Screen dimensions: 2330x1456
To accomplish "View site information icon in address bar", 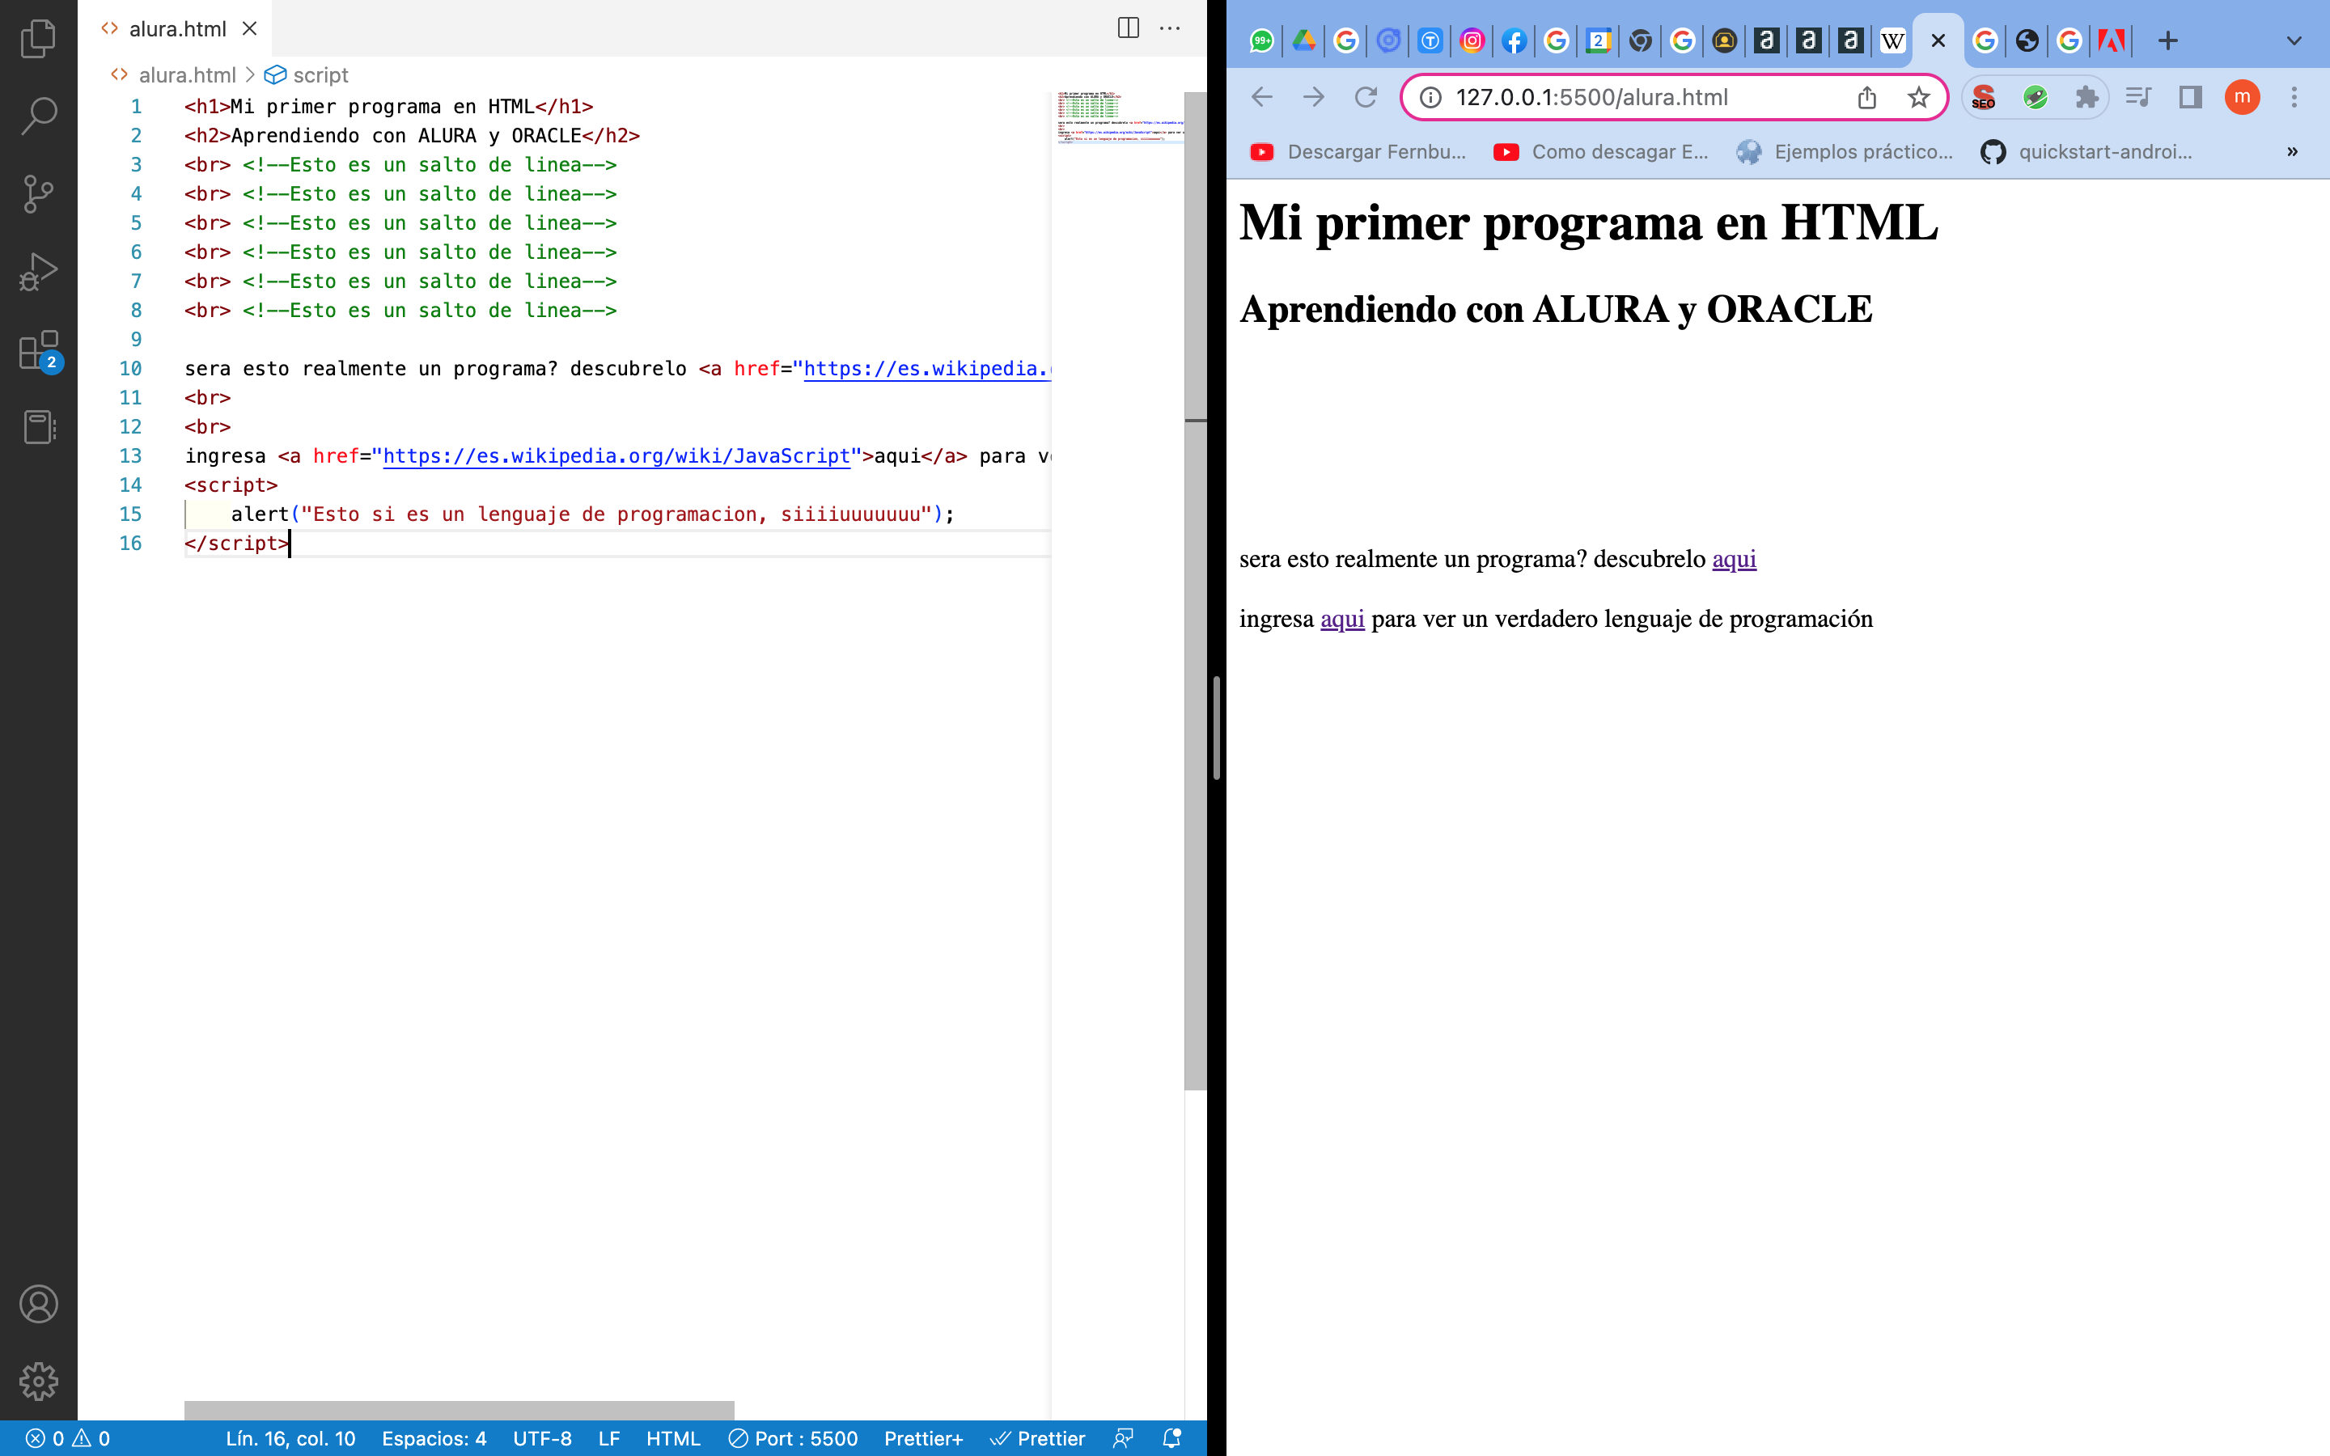I will pos(1430,97).
